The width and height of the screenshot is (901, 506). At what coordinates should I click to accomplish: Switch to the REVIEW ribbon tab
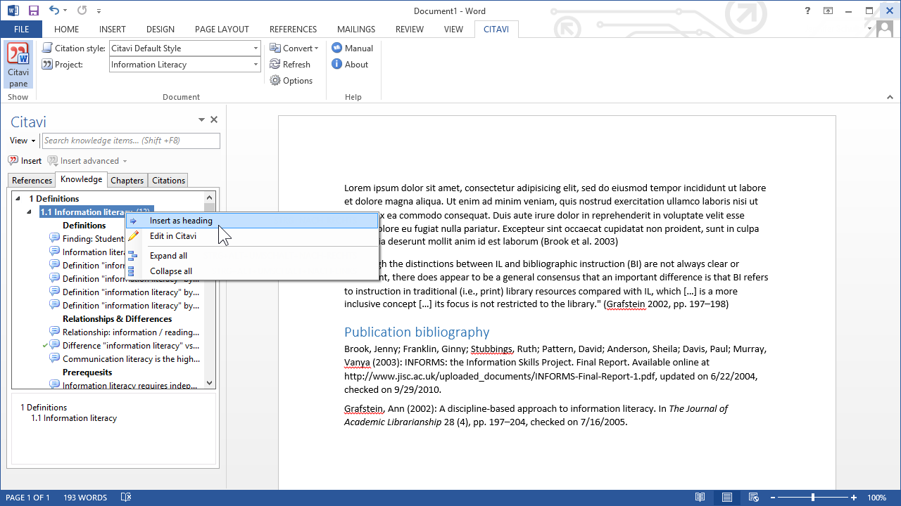pyautogui.click(x=410, y=29)
